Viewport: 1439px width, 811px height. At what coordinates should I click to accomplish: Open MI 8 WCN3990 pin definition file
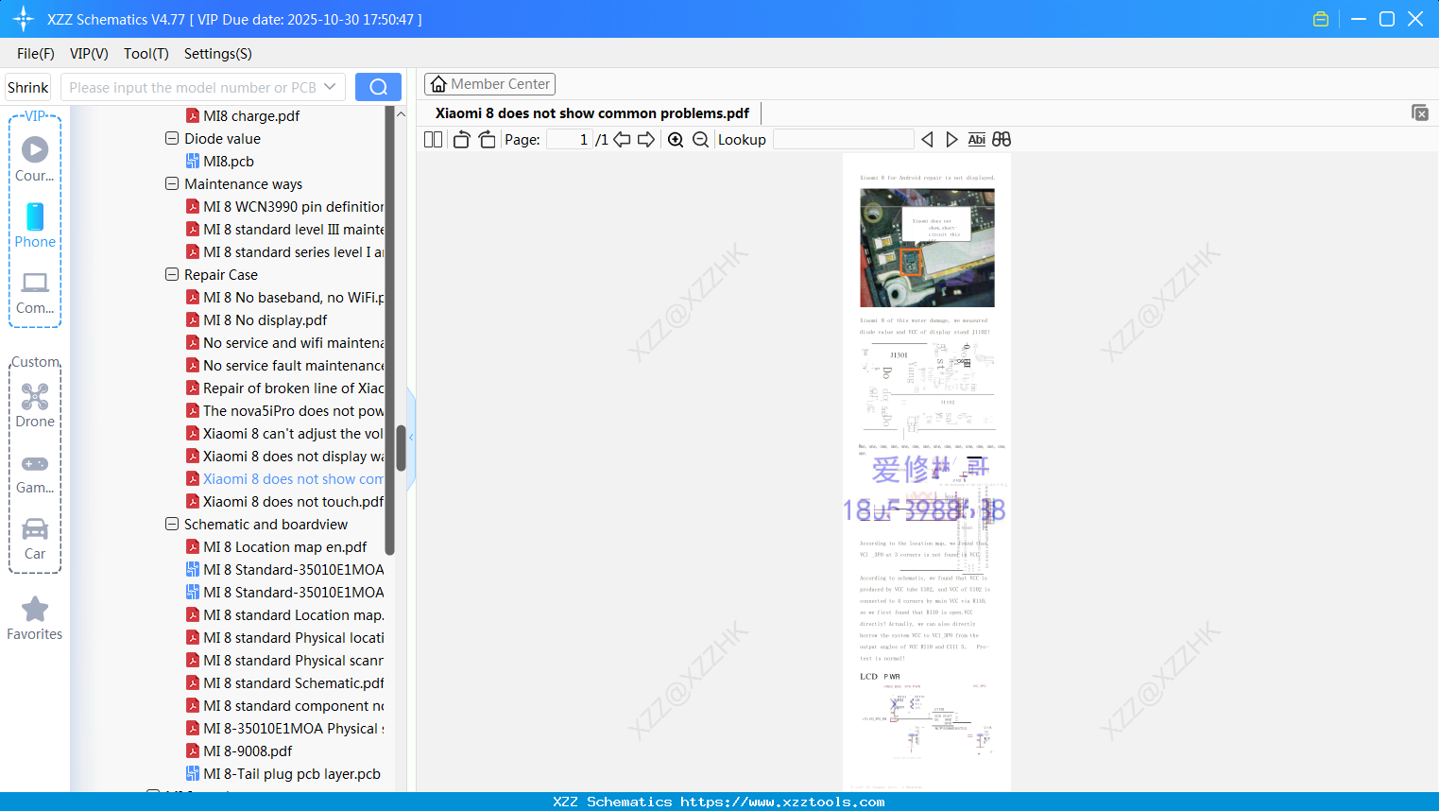click(x=284, y=206)
